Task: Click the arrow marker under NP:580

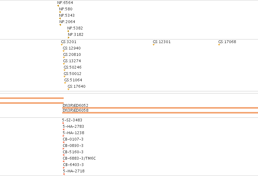Action: (x=60, y=12)
